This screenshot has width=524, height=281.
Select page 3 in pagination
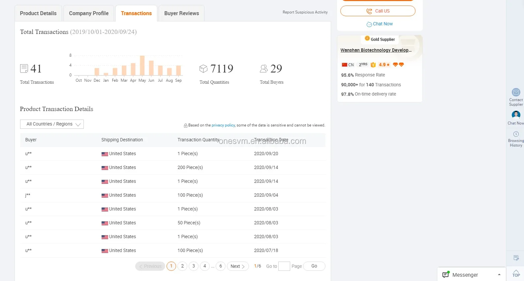(x=194, y=266)
